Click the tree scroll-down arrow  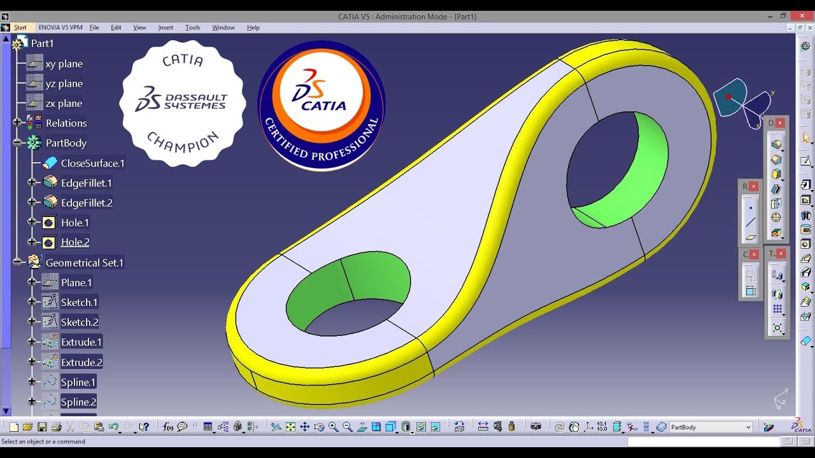(x=6, y=412)
